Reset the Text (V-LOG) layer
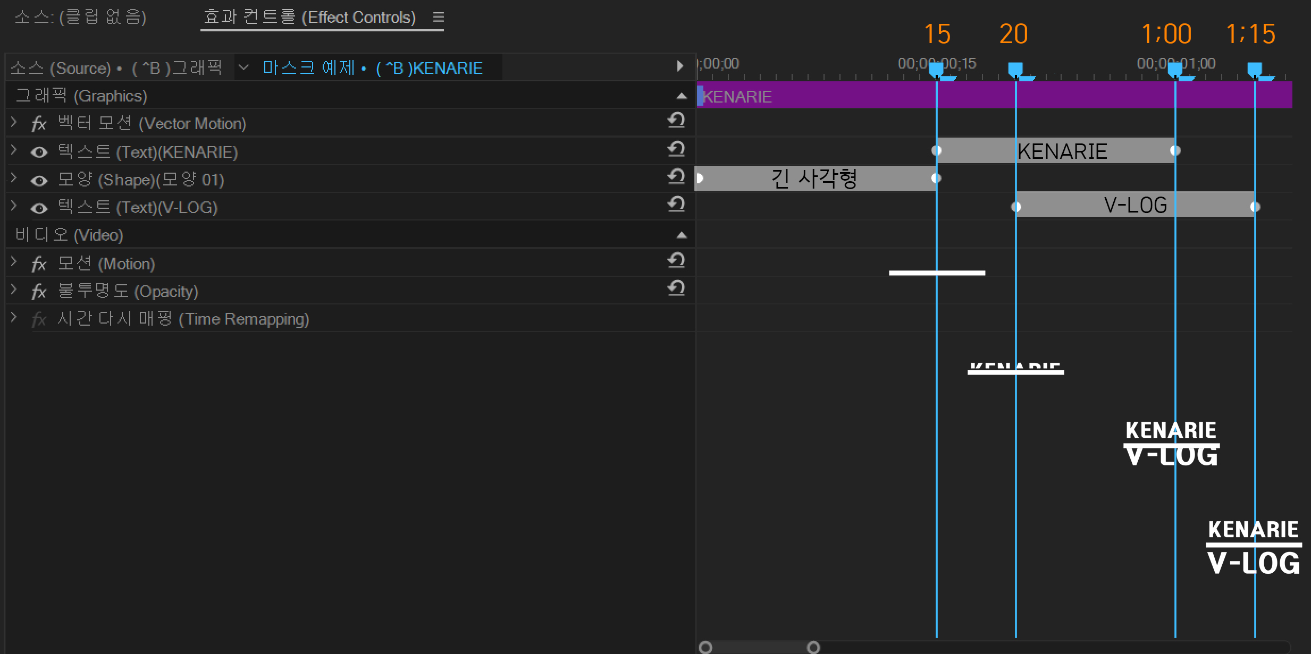The image size is (1311, 654). click(676, 205)
